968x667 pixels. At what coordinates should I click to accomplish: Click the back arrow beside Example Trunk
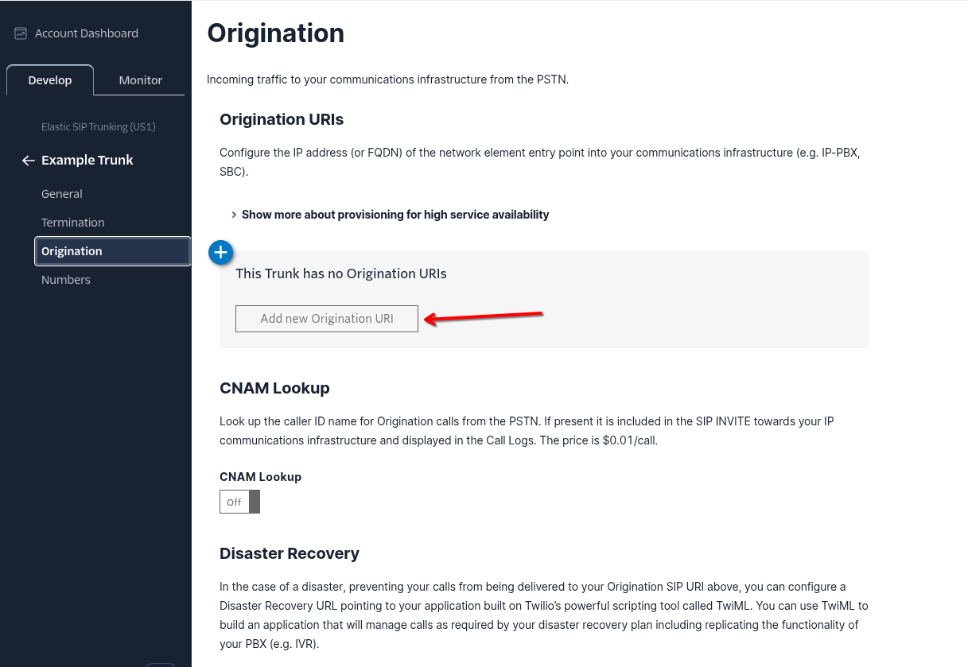coord(28,161)
